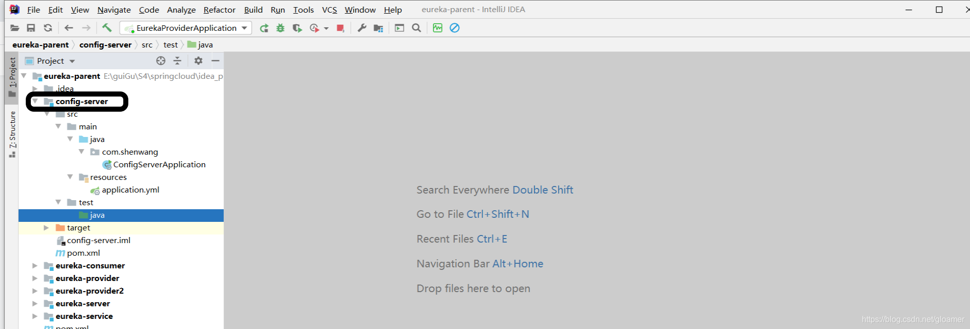This screenshot has width=970, height=329.
Task: Open the Window menu
Action: click(360, 10)
